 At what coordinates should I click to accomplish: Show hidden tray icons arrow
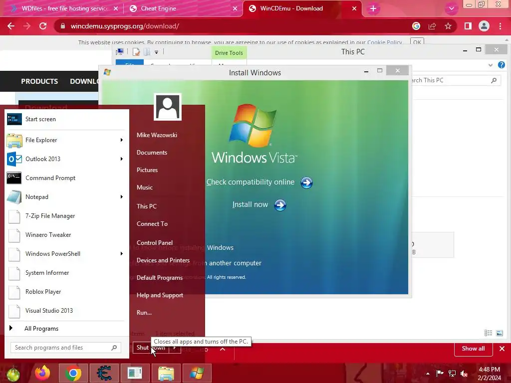click(x=428, y=374)
